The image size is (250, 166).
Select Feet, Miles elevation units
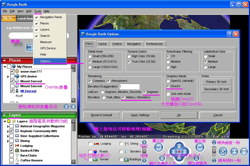(104, 97)
